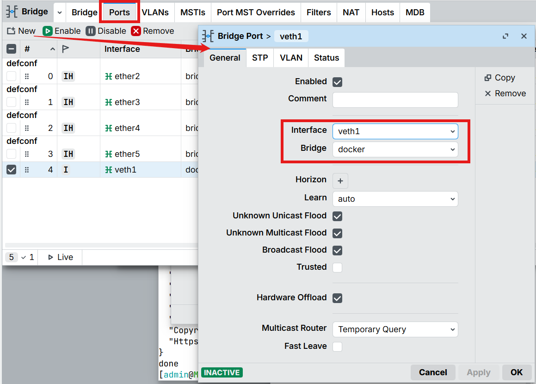Click the New bridge port icon
The height and width of the screenshot is (384, 536).
click(x=12, y=31)
